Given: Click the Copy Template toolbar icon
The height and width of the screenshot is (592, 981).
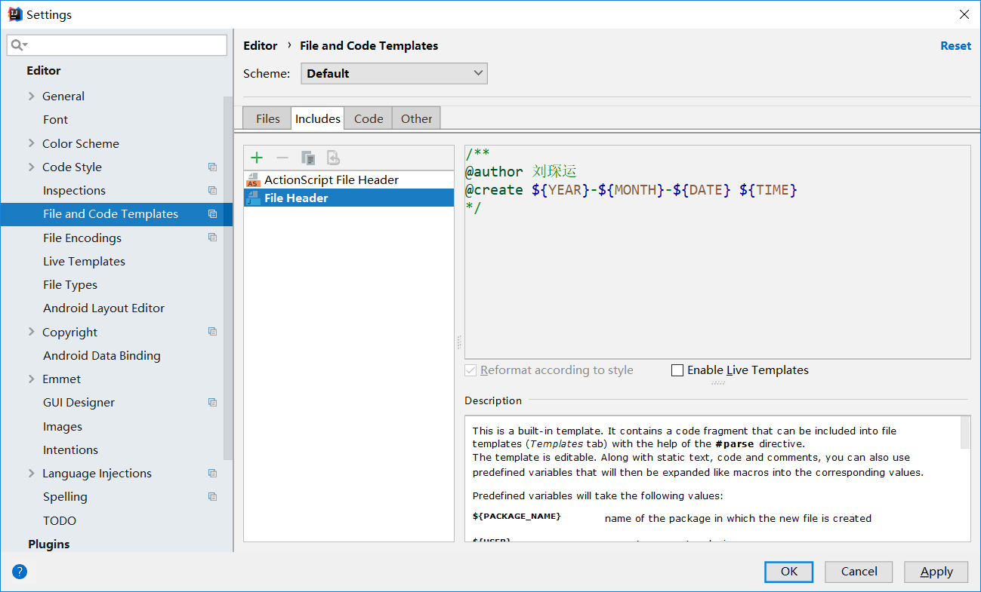Looking at the screenshot, I should (x=308, y=158).
